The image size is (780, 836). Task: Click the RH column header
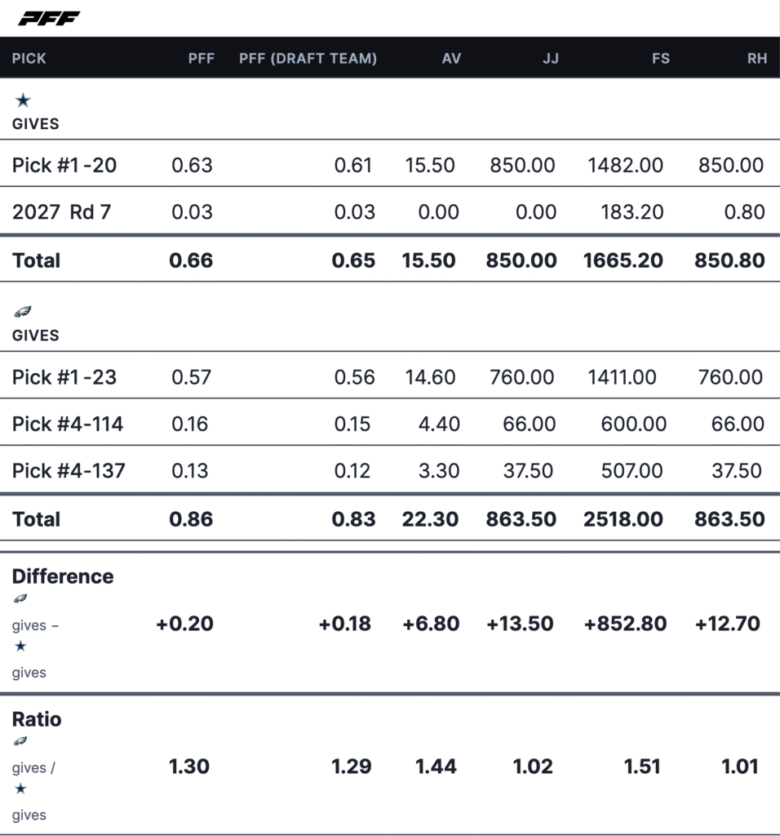coord(756,59)
